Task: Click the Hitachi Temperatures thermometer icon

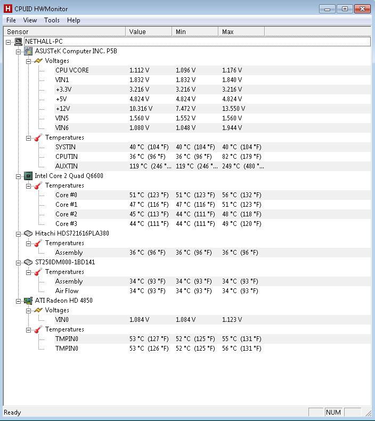Action: [38, 243]
